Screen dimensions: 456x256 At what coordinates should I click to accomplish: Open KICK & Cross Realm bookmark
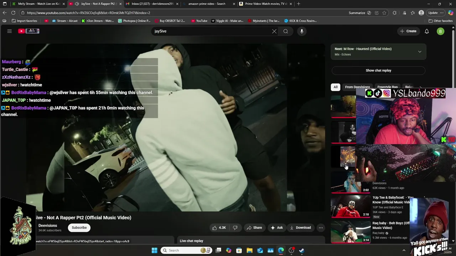tap(300, 21)
